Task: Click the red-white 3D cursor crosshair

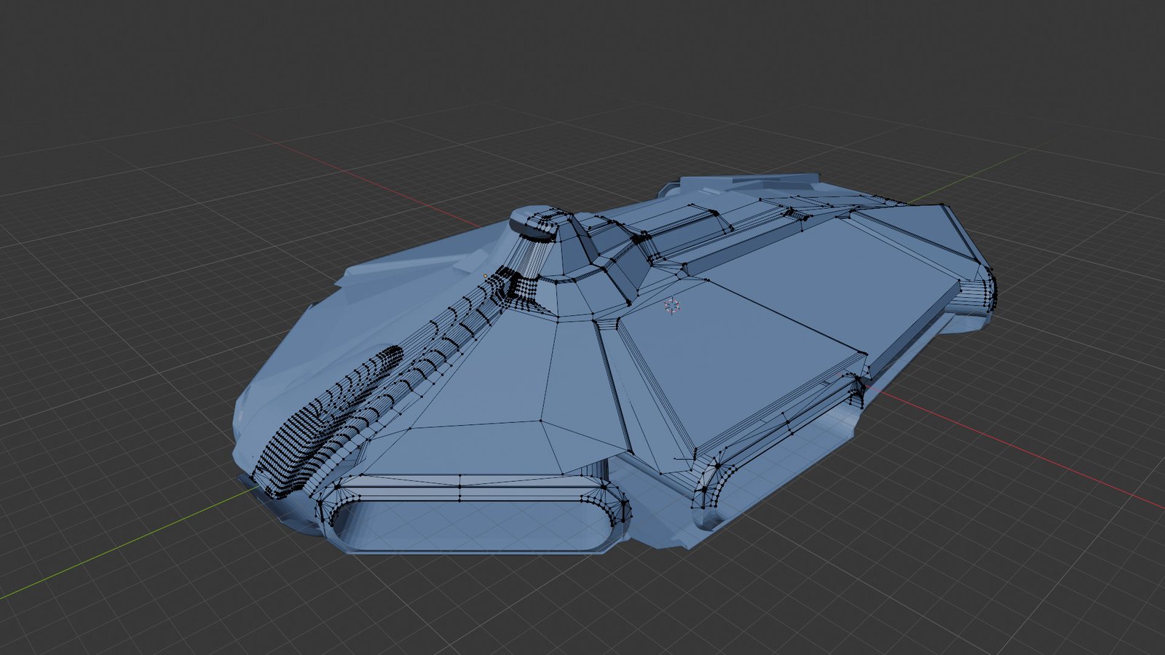Action: click(x=672, y=306)
